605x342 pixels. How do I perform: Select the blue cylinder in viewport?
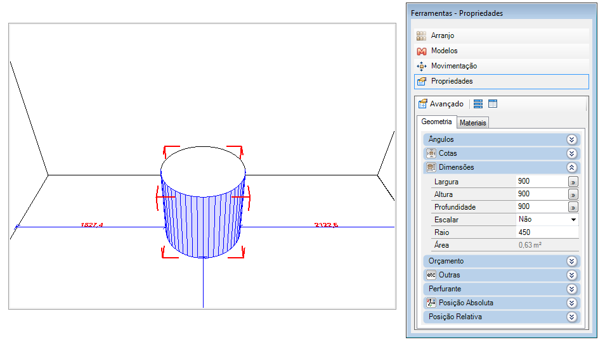tap(202, 224)
